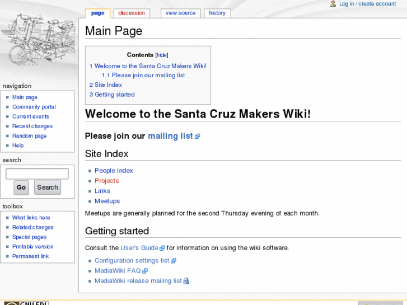This screenshot has height=305, width=407.
Task: Go to 3 Getting started contents entry
Action: [112, 95]
